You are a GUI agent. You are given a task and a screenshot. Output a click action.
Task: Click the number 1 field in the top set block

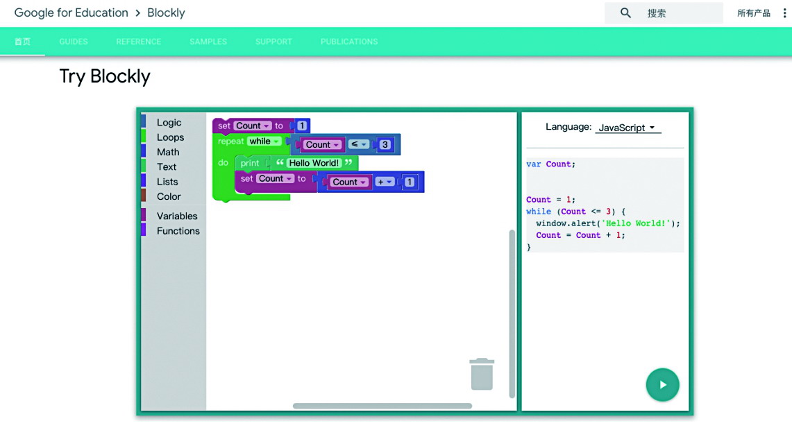click(x=301, y=126)
